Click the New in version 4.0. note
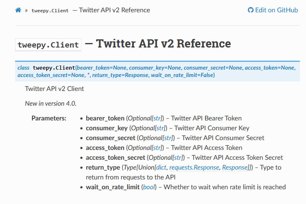Image resolution: width=306 pixels, height=204 pixels. (51, 103)
